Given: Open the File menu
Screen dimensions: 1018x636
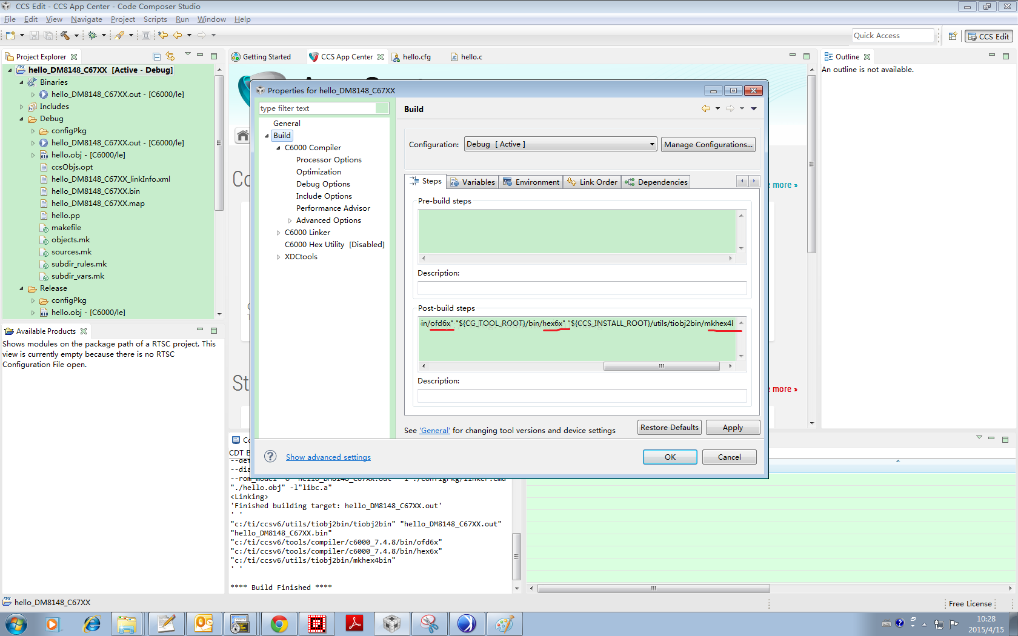Looking at the screenshot, I should pos(10,19).
